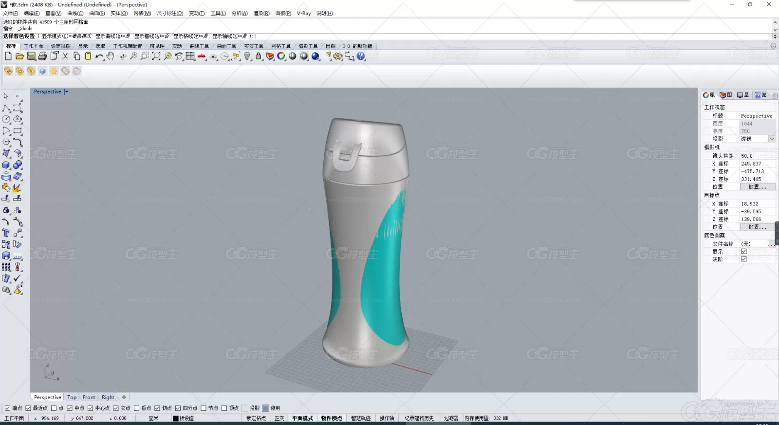
Task: Toggle the 中点 (Mid) osnap checkbox
Action: coord(70,408)
